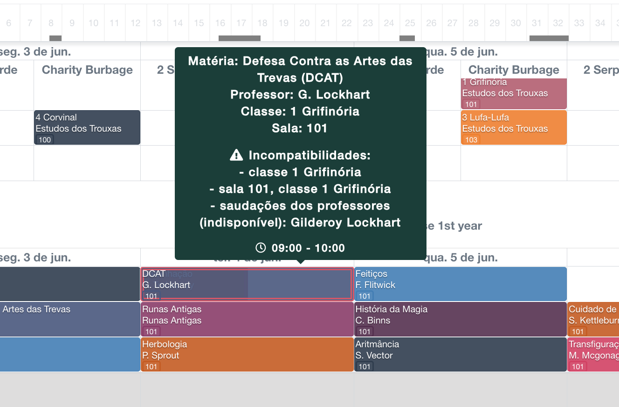
Task: Click the S. Kettleburn lesson card
Action: [x=593, y=319]
